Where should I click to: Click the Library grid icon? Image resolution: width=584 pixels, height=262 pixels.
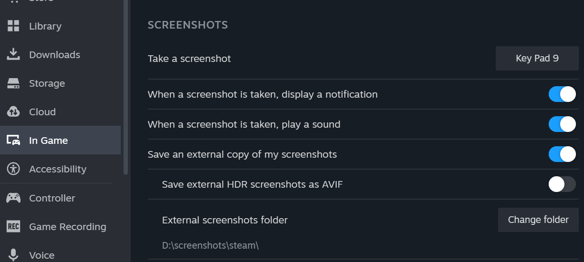[13, 26]
